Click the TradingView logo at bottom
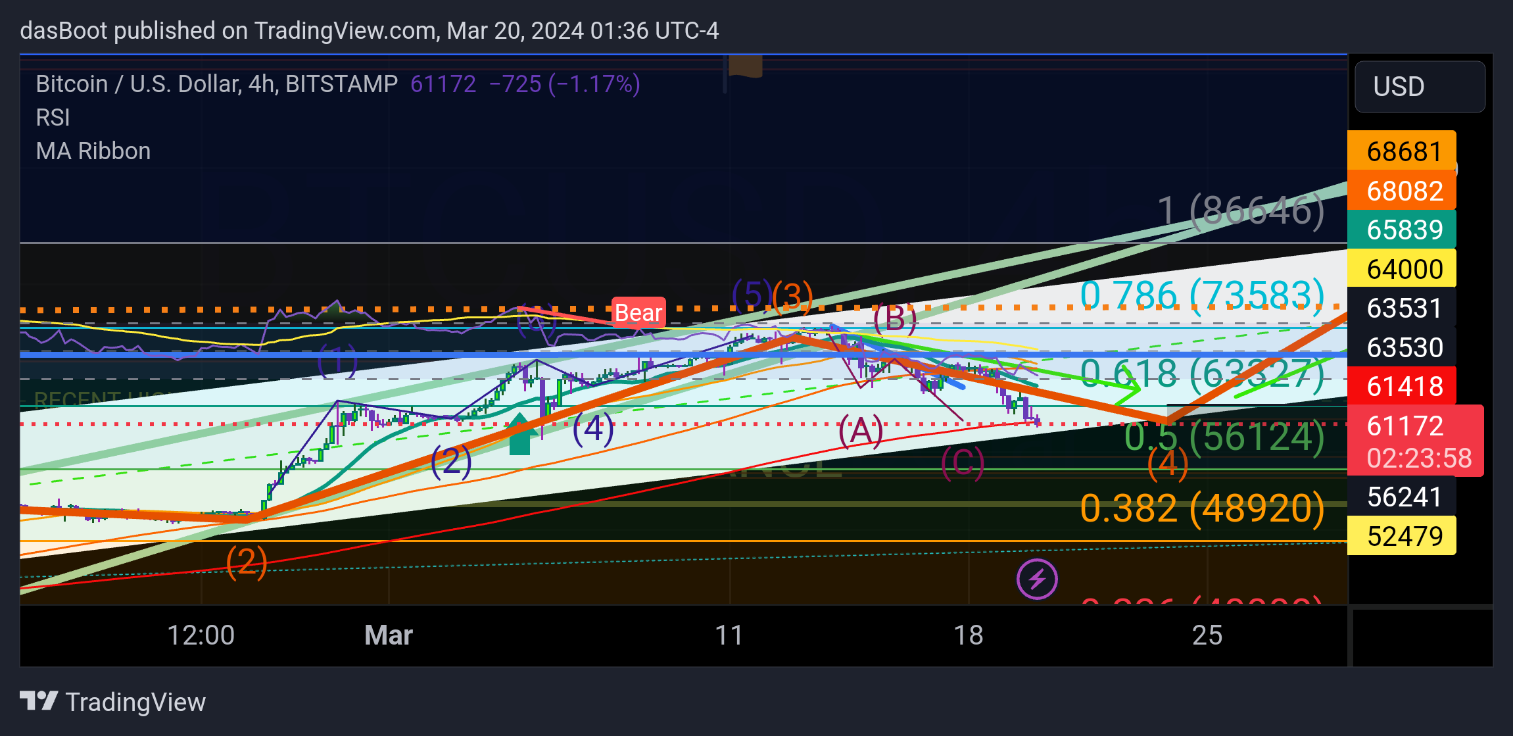The height and width of the screenshot is (736, 1513). (x=112, y=702)
